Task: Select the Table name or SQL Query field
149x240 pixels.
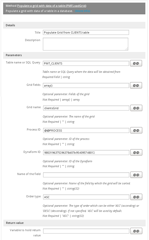Action: (x=86, y=63)
